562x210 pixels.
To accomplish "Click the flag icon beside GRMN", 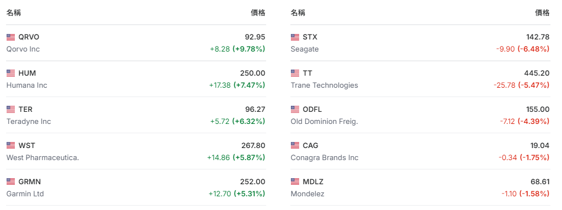I will point(11,181).
